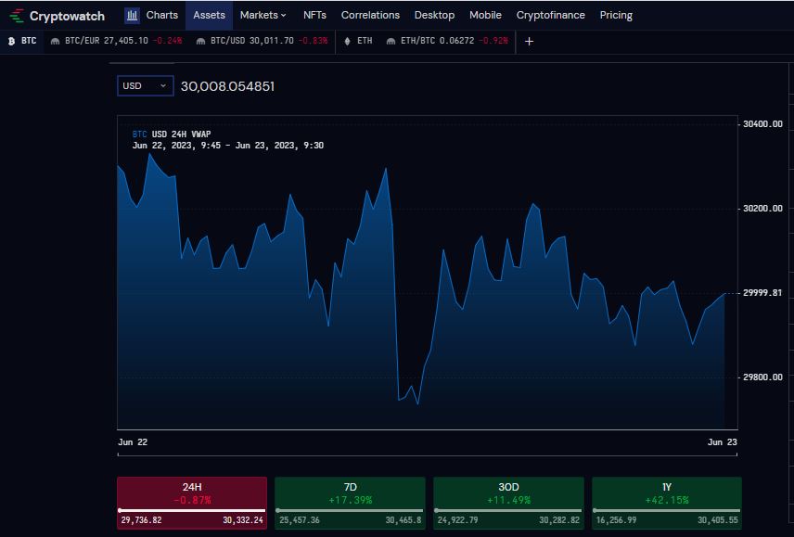Screen dimensions: 794x537
Task: Select the 7D range card
Action: click(350, 503)
